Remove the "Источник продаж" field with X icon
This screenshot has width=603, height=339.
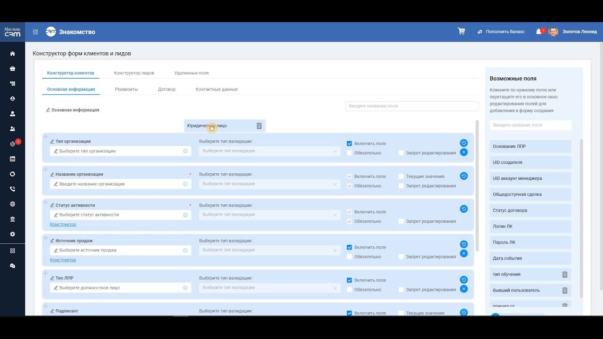point(464,253)
